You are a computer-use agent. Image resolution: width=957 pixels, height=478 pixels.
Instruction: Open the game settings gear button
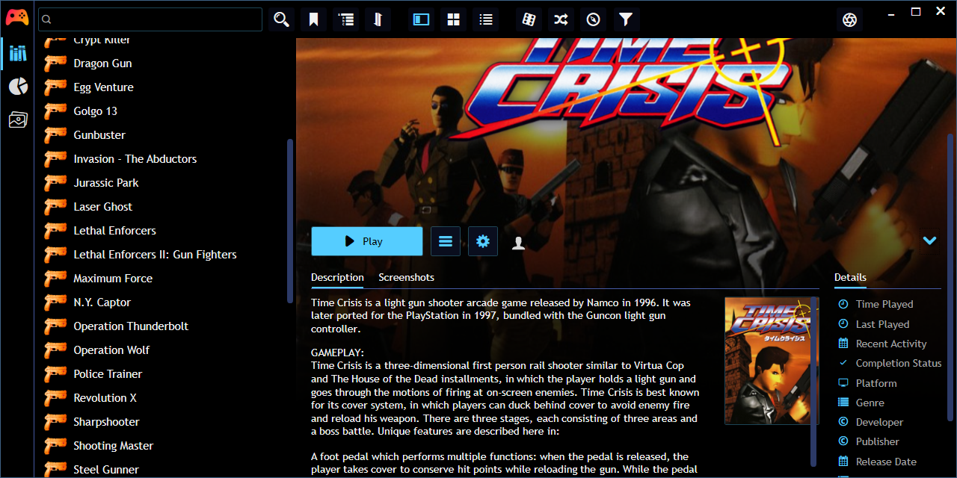pyautogui.click(x=483, y=241)
